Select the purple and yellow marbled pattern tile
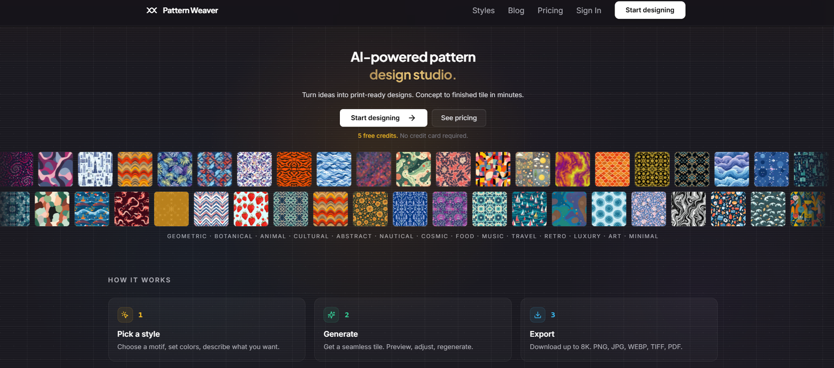834x368 pixels. (572, 169)
